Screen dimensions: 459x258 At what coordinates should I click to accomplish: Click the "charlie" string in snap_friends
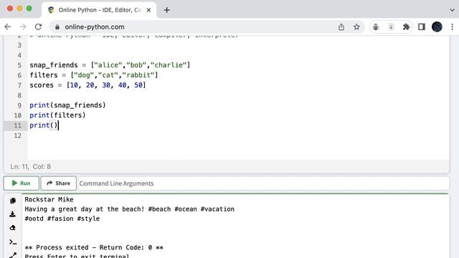coord(168,65)
